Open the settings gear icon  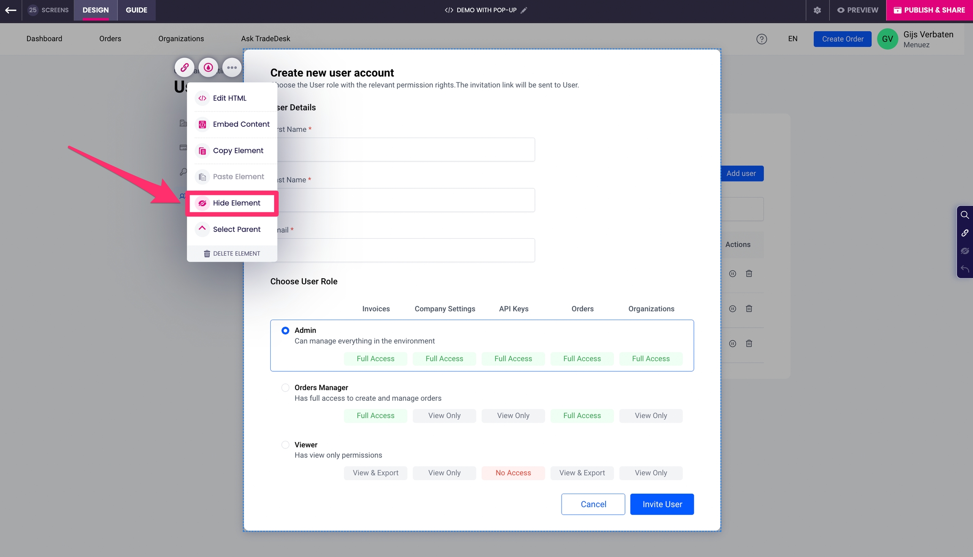[817, 10]
